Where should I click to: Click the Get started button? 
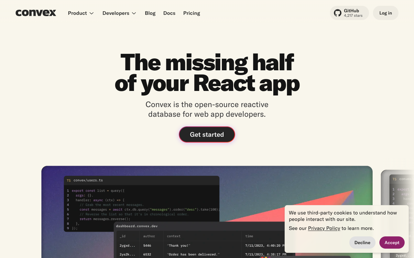pos(207,134)
